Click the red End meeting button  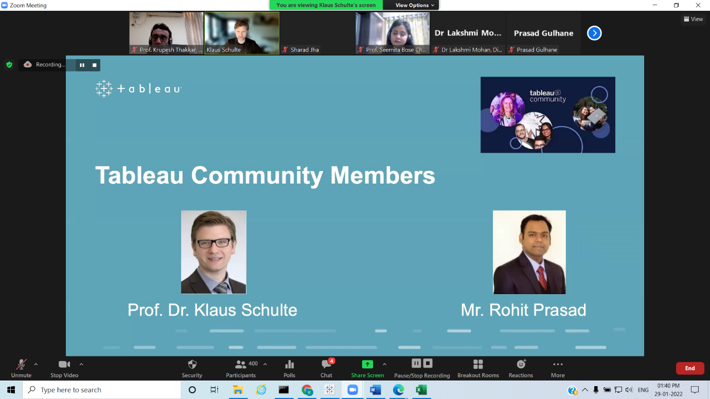click(x=690, y=368)
